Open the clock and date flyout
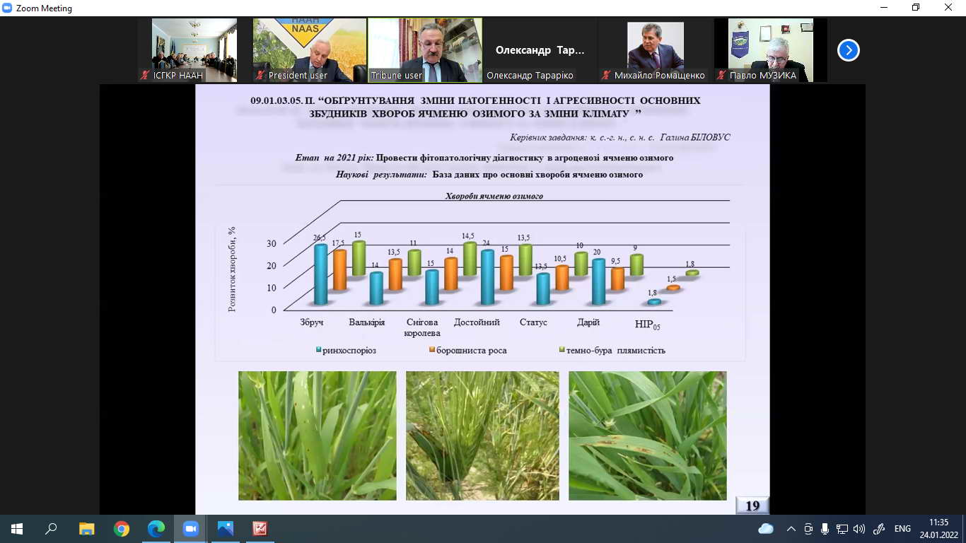Screen dimensions: 966x543 click(939, 528)
